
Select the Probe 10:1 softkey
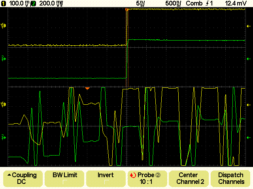coord(147,178)
